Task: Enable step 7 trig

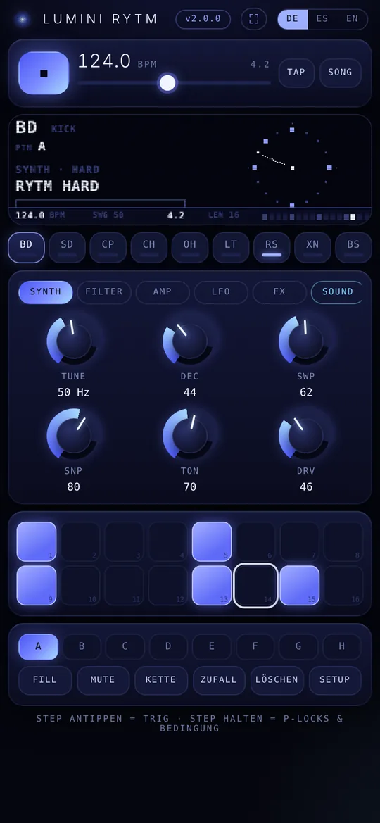Action: point(300,541)
